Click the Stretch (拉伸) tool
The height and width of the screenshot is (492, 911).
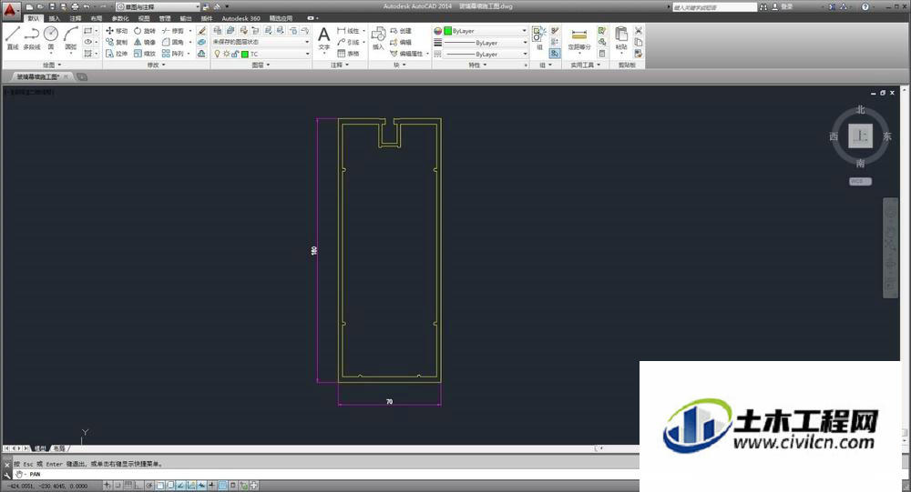tap(117, 54)
